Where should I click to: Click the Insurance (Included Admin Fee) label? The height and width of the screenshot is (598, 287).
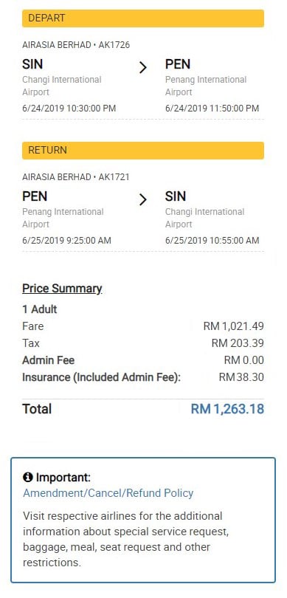click(101, 377)
